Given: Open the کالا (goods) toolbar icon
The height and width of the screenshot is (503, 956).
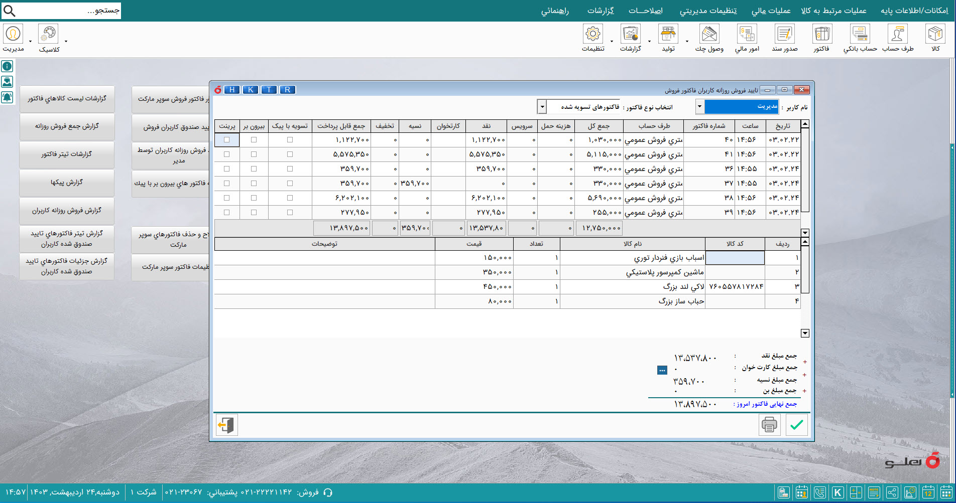Looking at the screenshot, I should coord(935,34).
